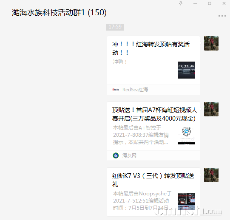230x220 pixels.
Task: Maximize the WeChat chat window
Action: coord(210,3)
